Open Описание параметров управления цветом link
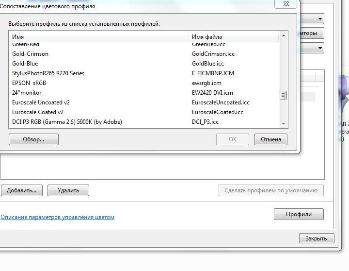The width and height of the screenshot is (349, 271). tap(57, 217)
